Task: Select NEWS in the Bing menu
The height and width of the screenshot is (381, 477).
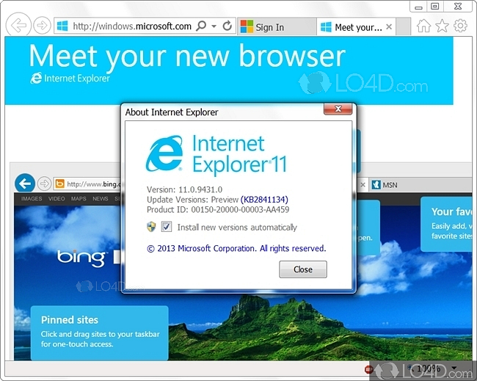Action: [101, 199]
